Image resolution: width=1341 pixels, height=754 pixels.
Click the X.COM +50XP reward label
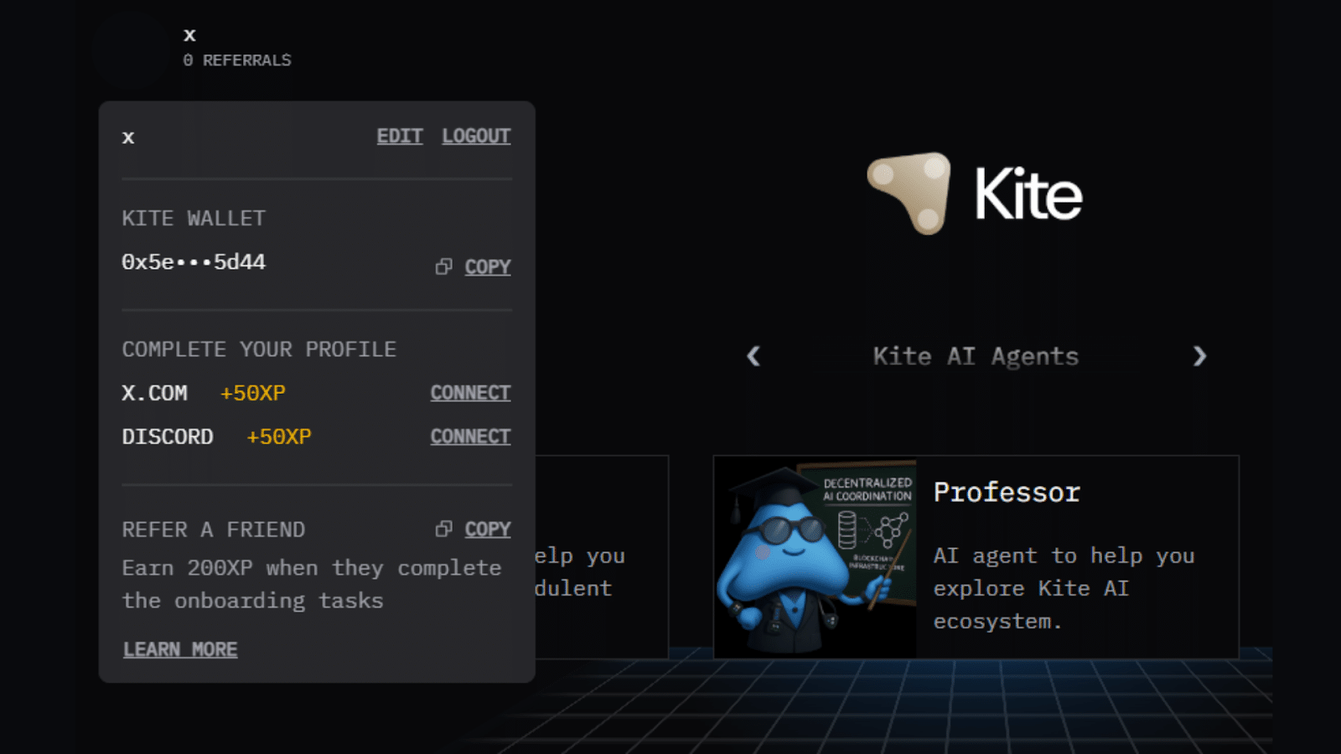click(x=253, y=393)
